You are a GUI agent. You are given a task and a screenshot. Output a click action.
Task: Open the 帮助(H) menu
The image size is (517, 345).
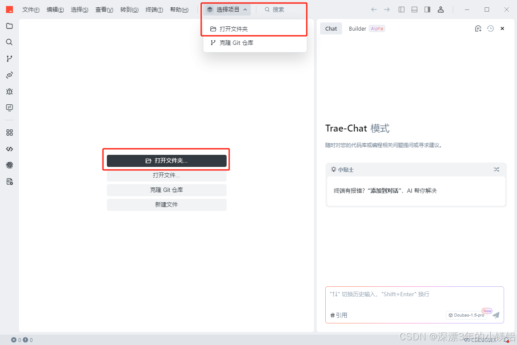(179, 10)
